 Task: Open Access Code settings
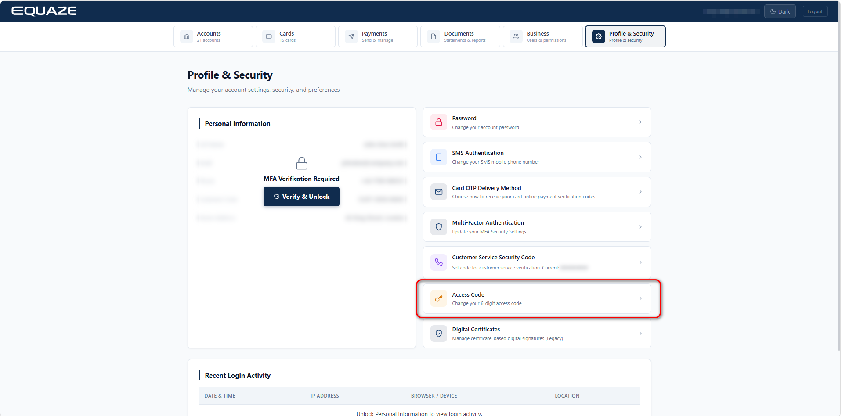(x=537, y=298)
